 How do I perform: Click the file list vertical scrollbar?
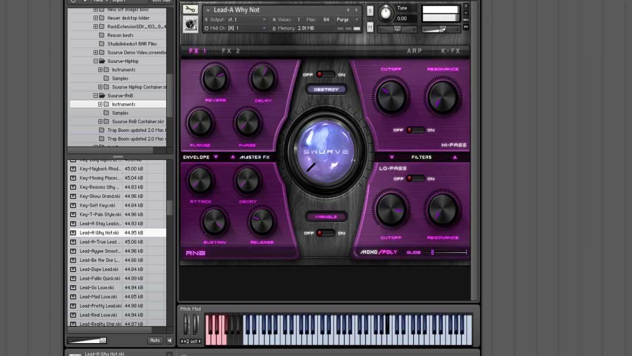(169, 208)
